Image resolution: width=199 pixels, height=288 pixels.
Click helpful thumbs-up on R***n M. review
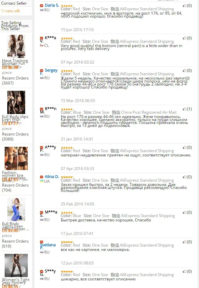(184, 109)
